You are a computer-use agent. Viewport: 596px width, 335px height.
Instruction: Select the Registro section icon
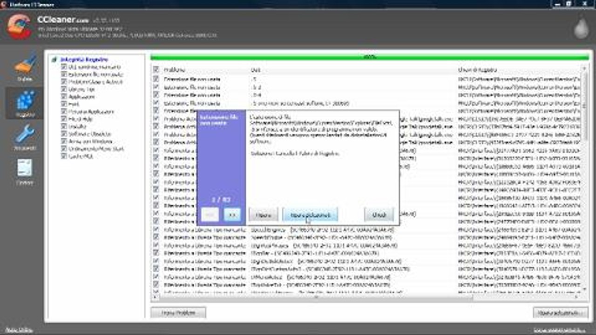click(x=25, y=103)
